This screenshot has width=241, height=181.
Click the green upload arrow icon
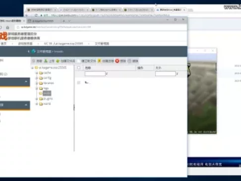[x=46, y=61]
